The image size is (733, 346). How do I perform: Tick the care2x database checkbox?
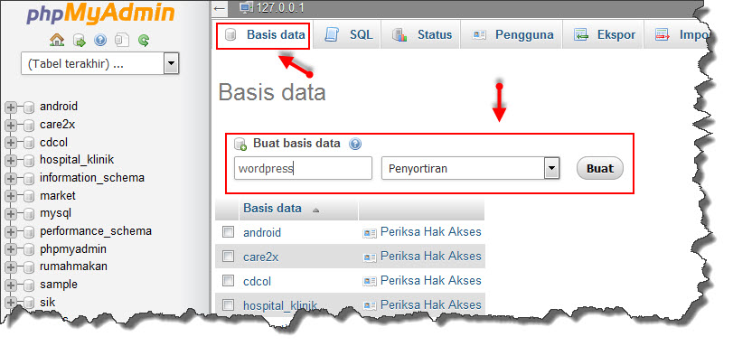click(228, 257)
